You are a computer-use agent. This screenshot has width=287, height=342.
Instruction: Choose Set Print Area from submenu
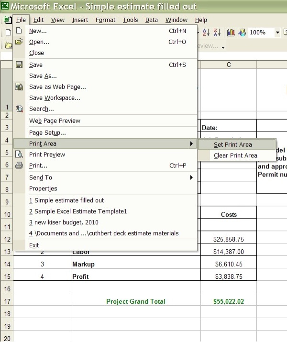pos(233,144)
